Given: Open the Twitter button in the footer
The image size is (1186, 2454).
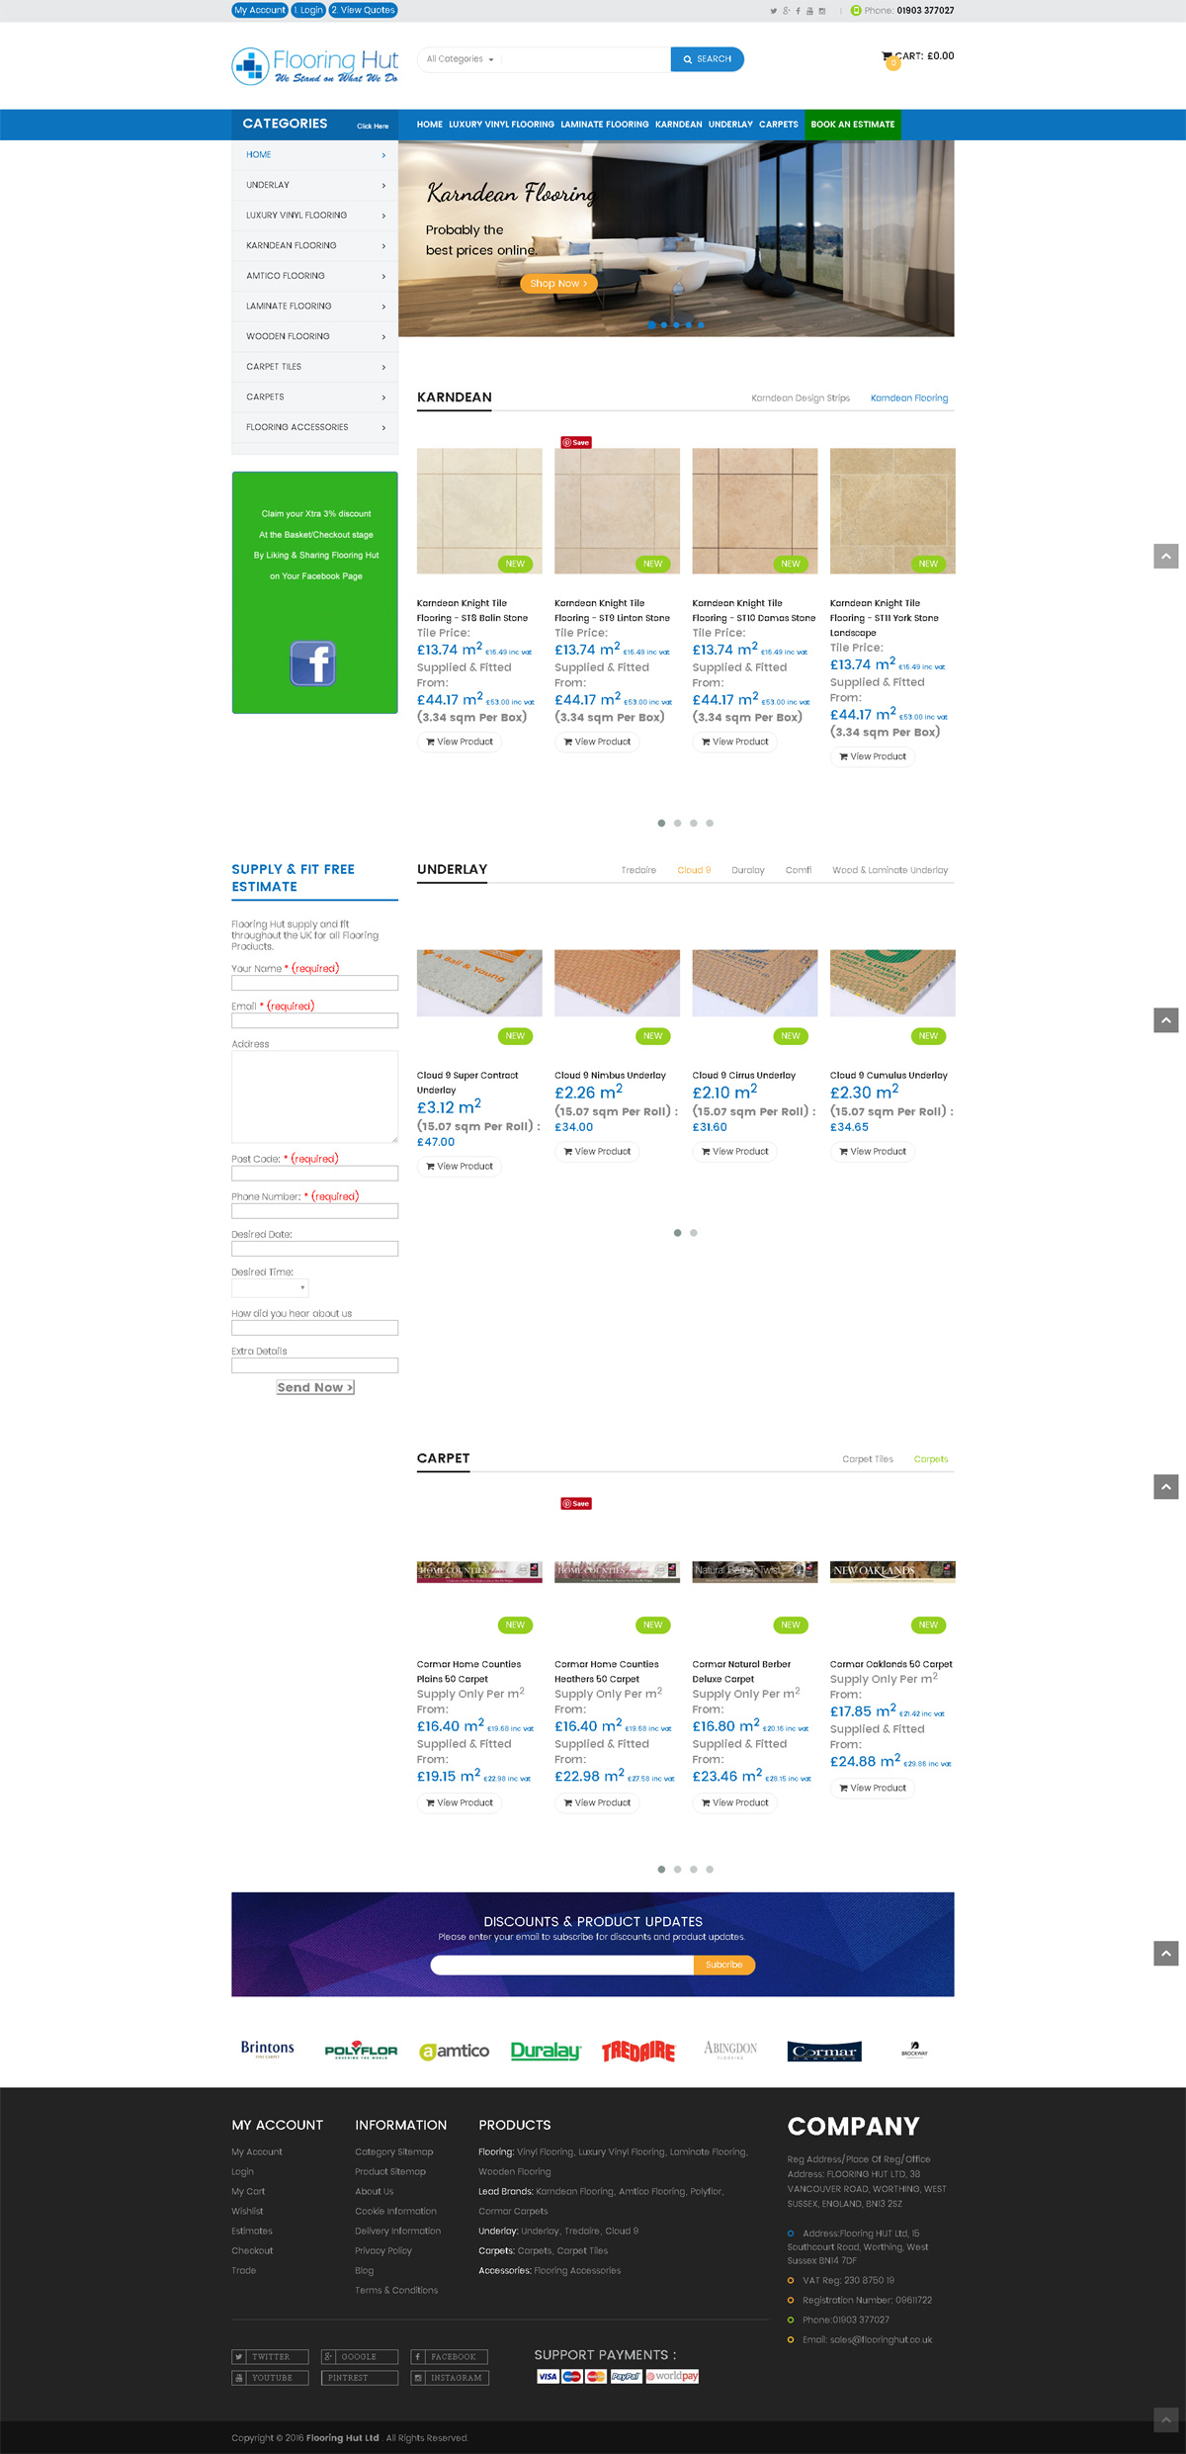Looking at the screenshot, I should coord(270,2356).
